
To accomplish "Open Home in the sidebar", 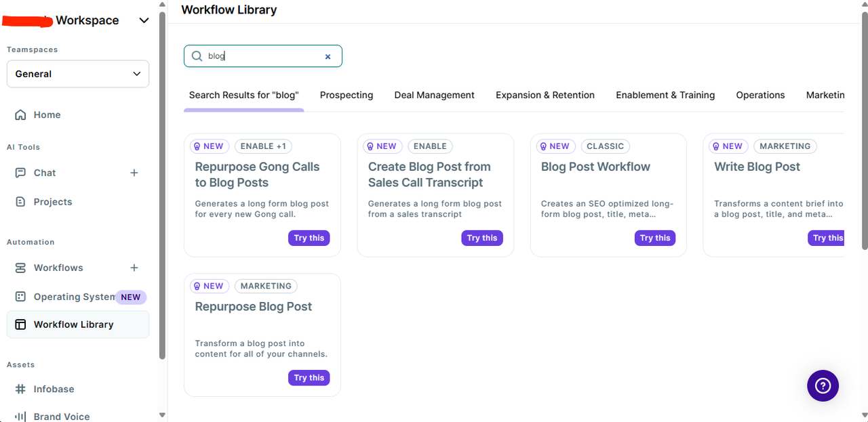I will [x=78, y=115].
